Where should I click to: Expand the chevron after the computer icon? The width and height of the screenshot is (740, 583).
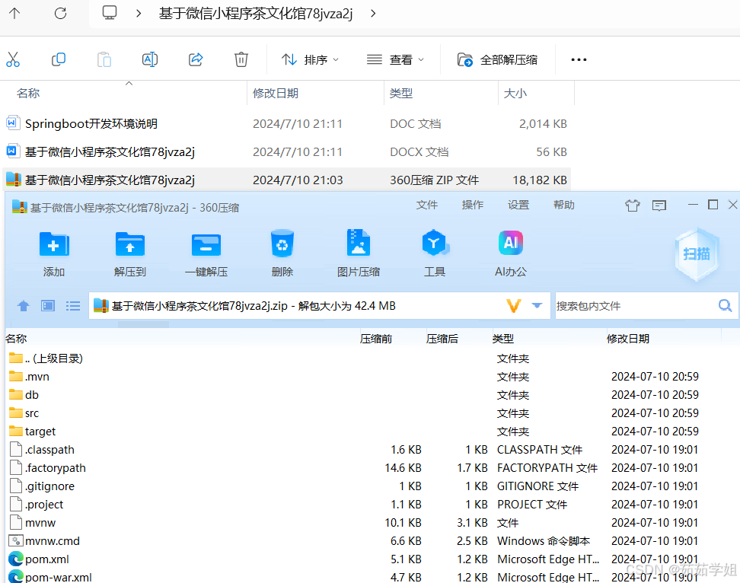coord(139,14)
